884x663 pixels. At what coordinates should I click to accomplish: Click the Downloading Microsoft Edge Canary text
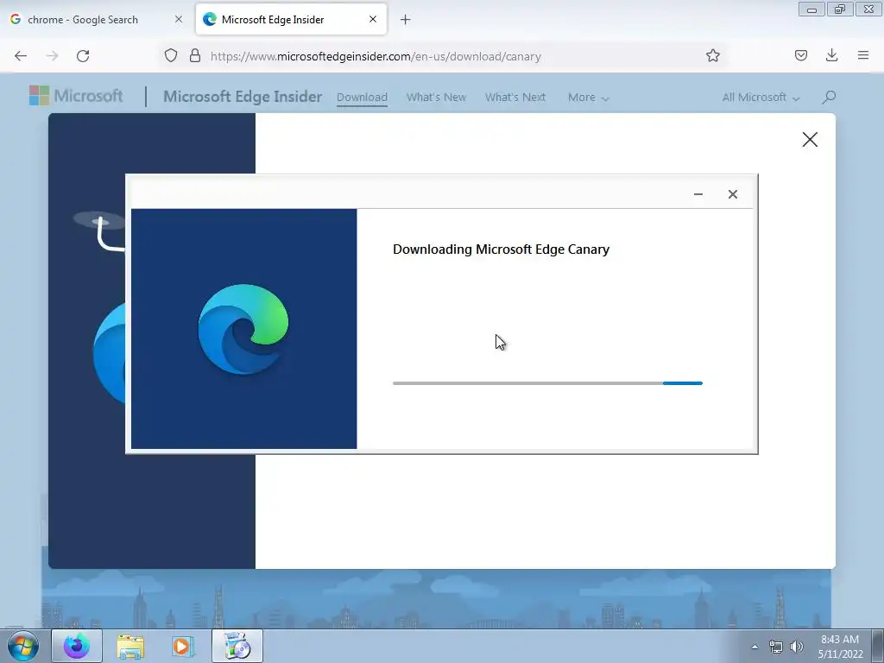(x=501, y=249)
